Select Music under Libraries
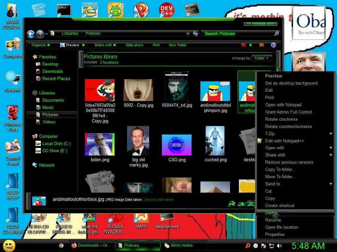This screenshot has width=337, height=252. [x=48, y=107]
